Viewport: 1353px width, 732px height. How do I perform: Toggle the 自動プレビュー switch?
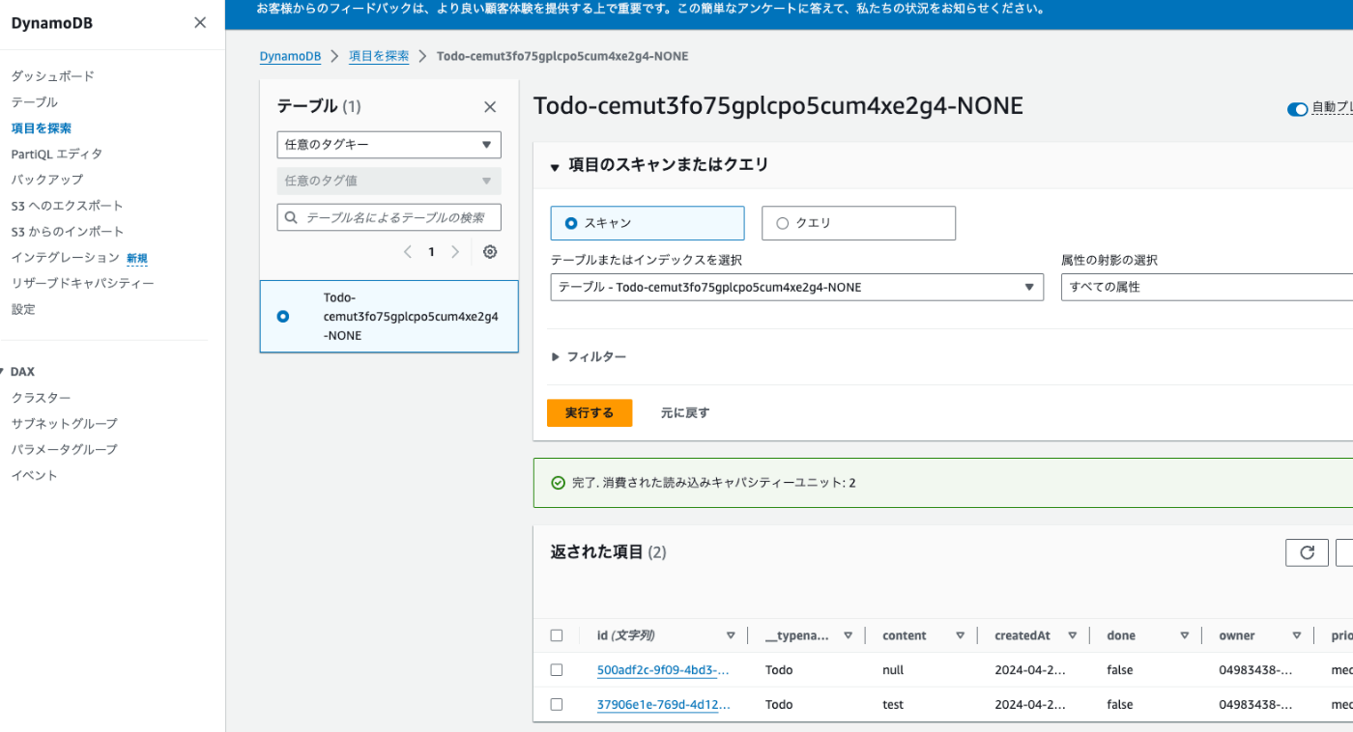[1297, 109]
